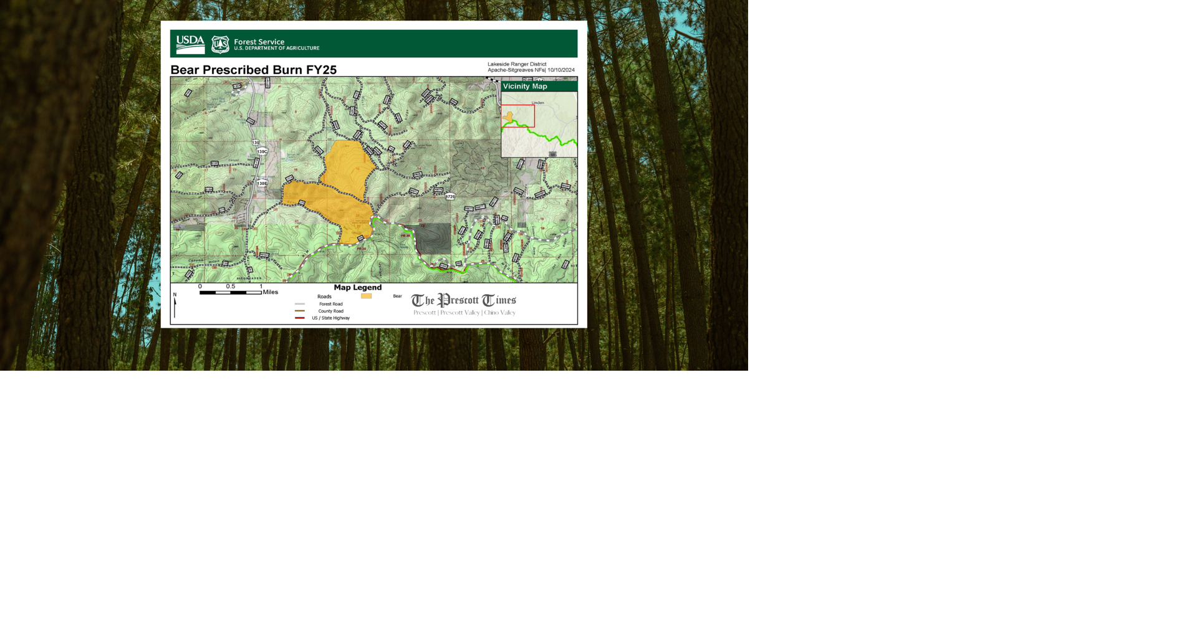Viewport: 1197px width, 628px height.
Task: Open the Map Legend section
Action: point(357,287)
